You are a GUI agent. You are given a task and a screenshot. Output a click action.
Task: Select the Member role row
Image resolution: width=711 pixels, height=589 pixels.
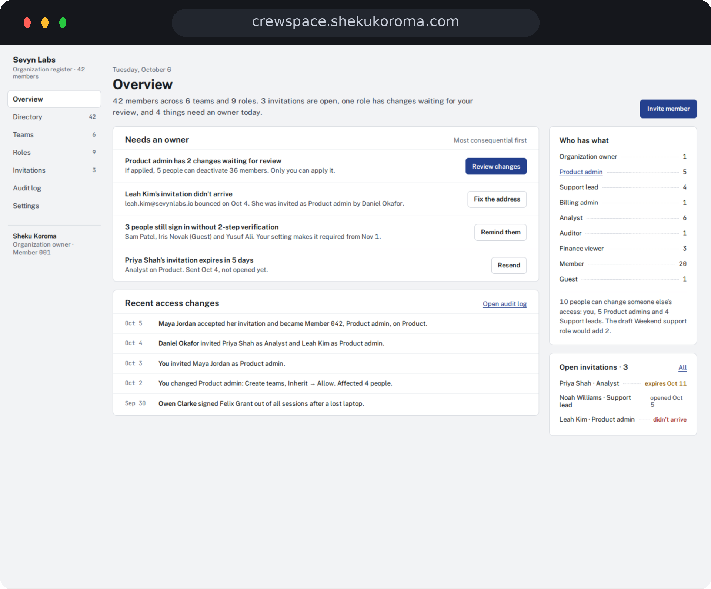point(623,264)
